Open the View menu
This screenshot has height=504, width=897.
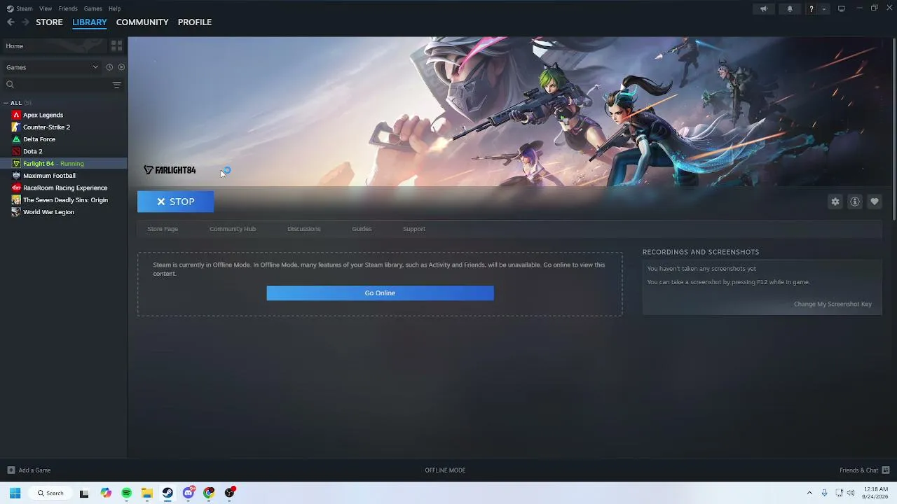46,8
